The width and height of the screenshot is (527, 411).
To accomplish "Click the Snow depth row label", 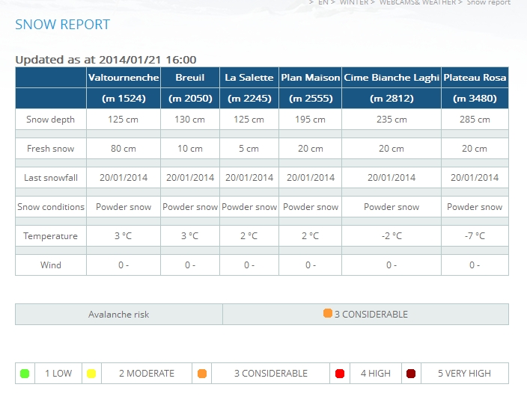I will point(50,120).
